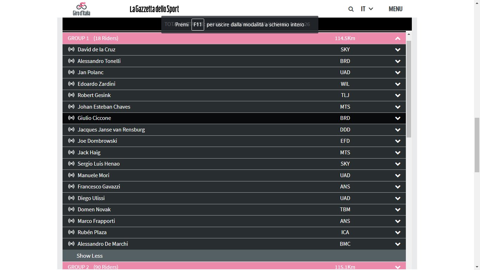This screenshot has height=270, width=480.
Task: Click live signal icon beside Jacques Janse van Rensburg
Action: pyautogui.click(x=71, y=129)
